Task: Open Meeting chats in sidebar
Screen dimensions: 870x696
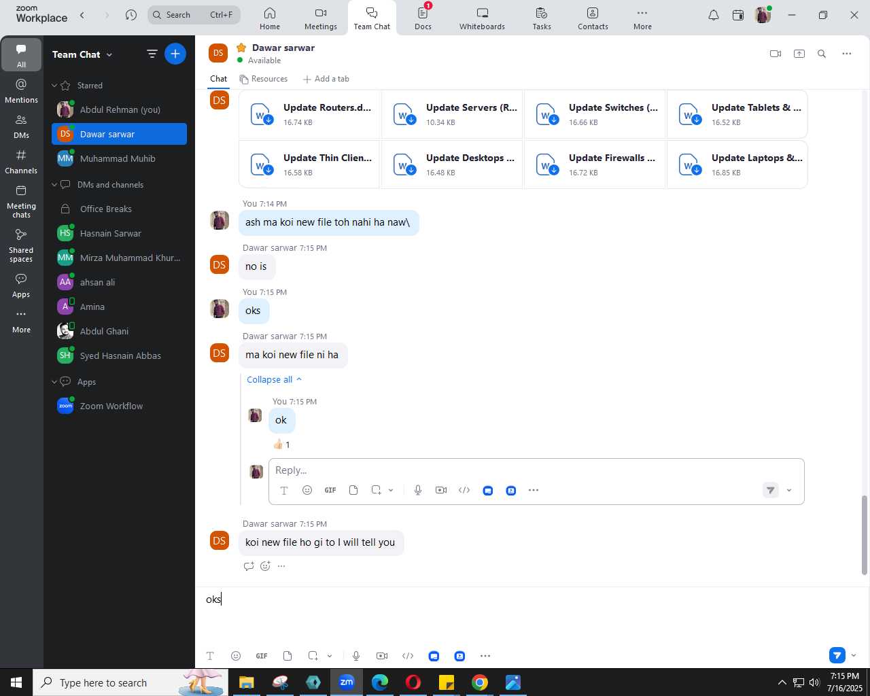Action: tap(21, 201)
